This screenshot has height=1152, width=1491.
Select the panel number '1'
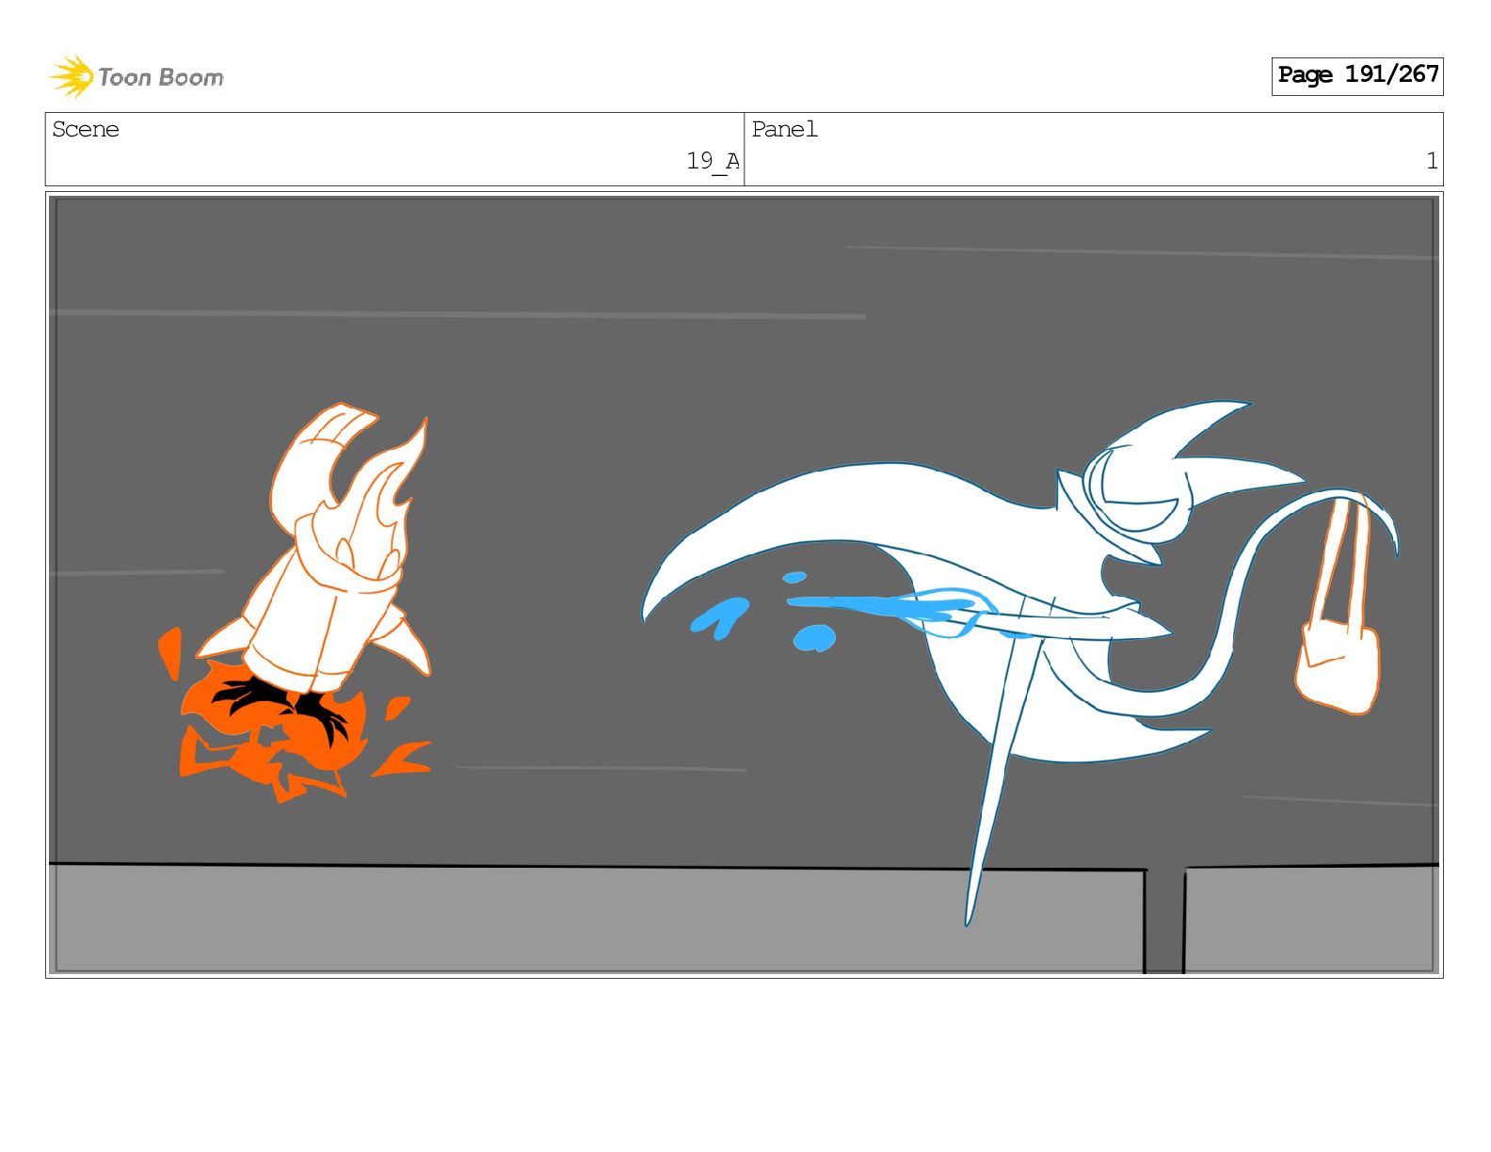coord(1432,161)
